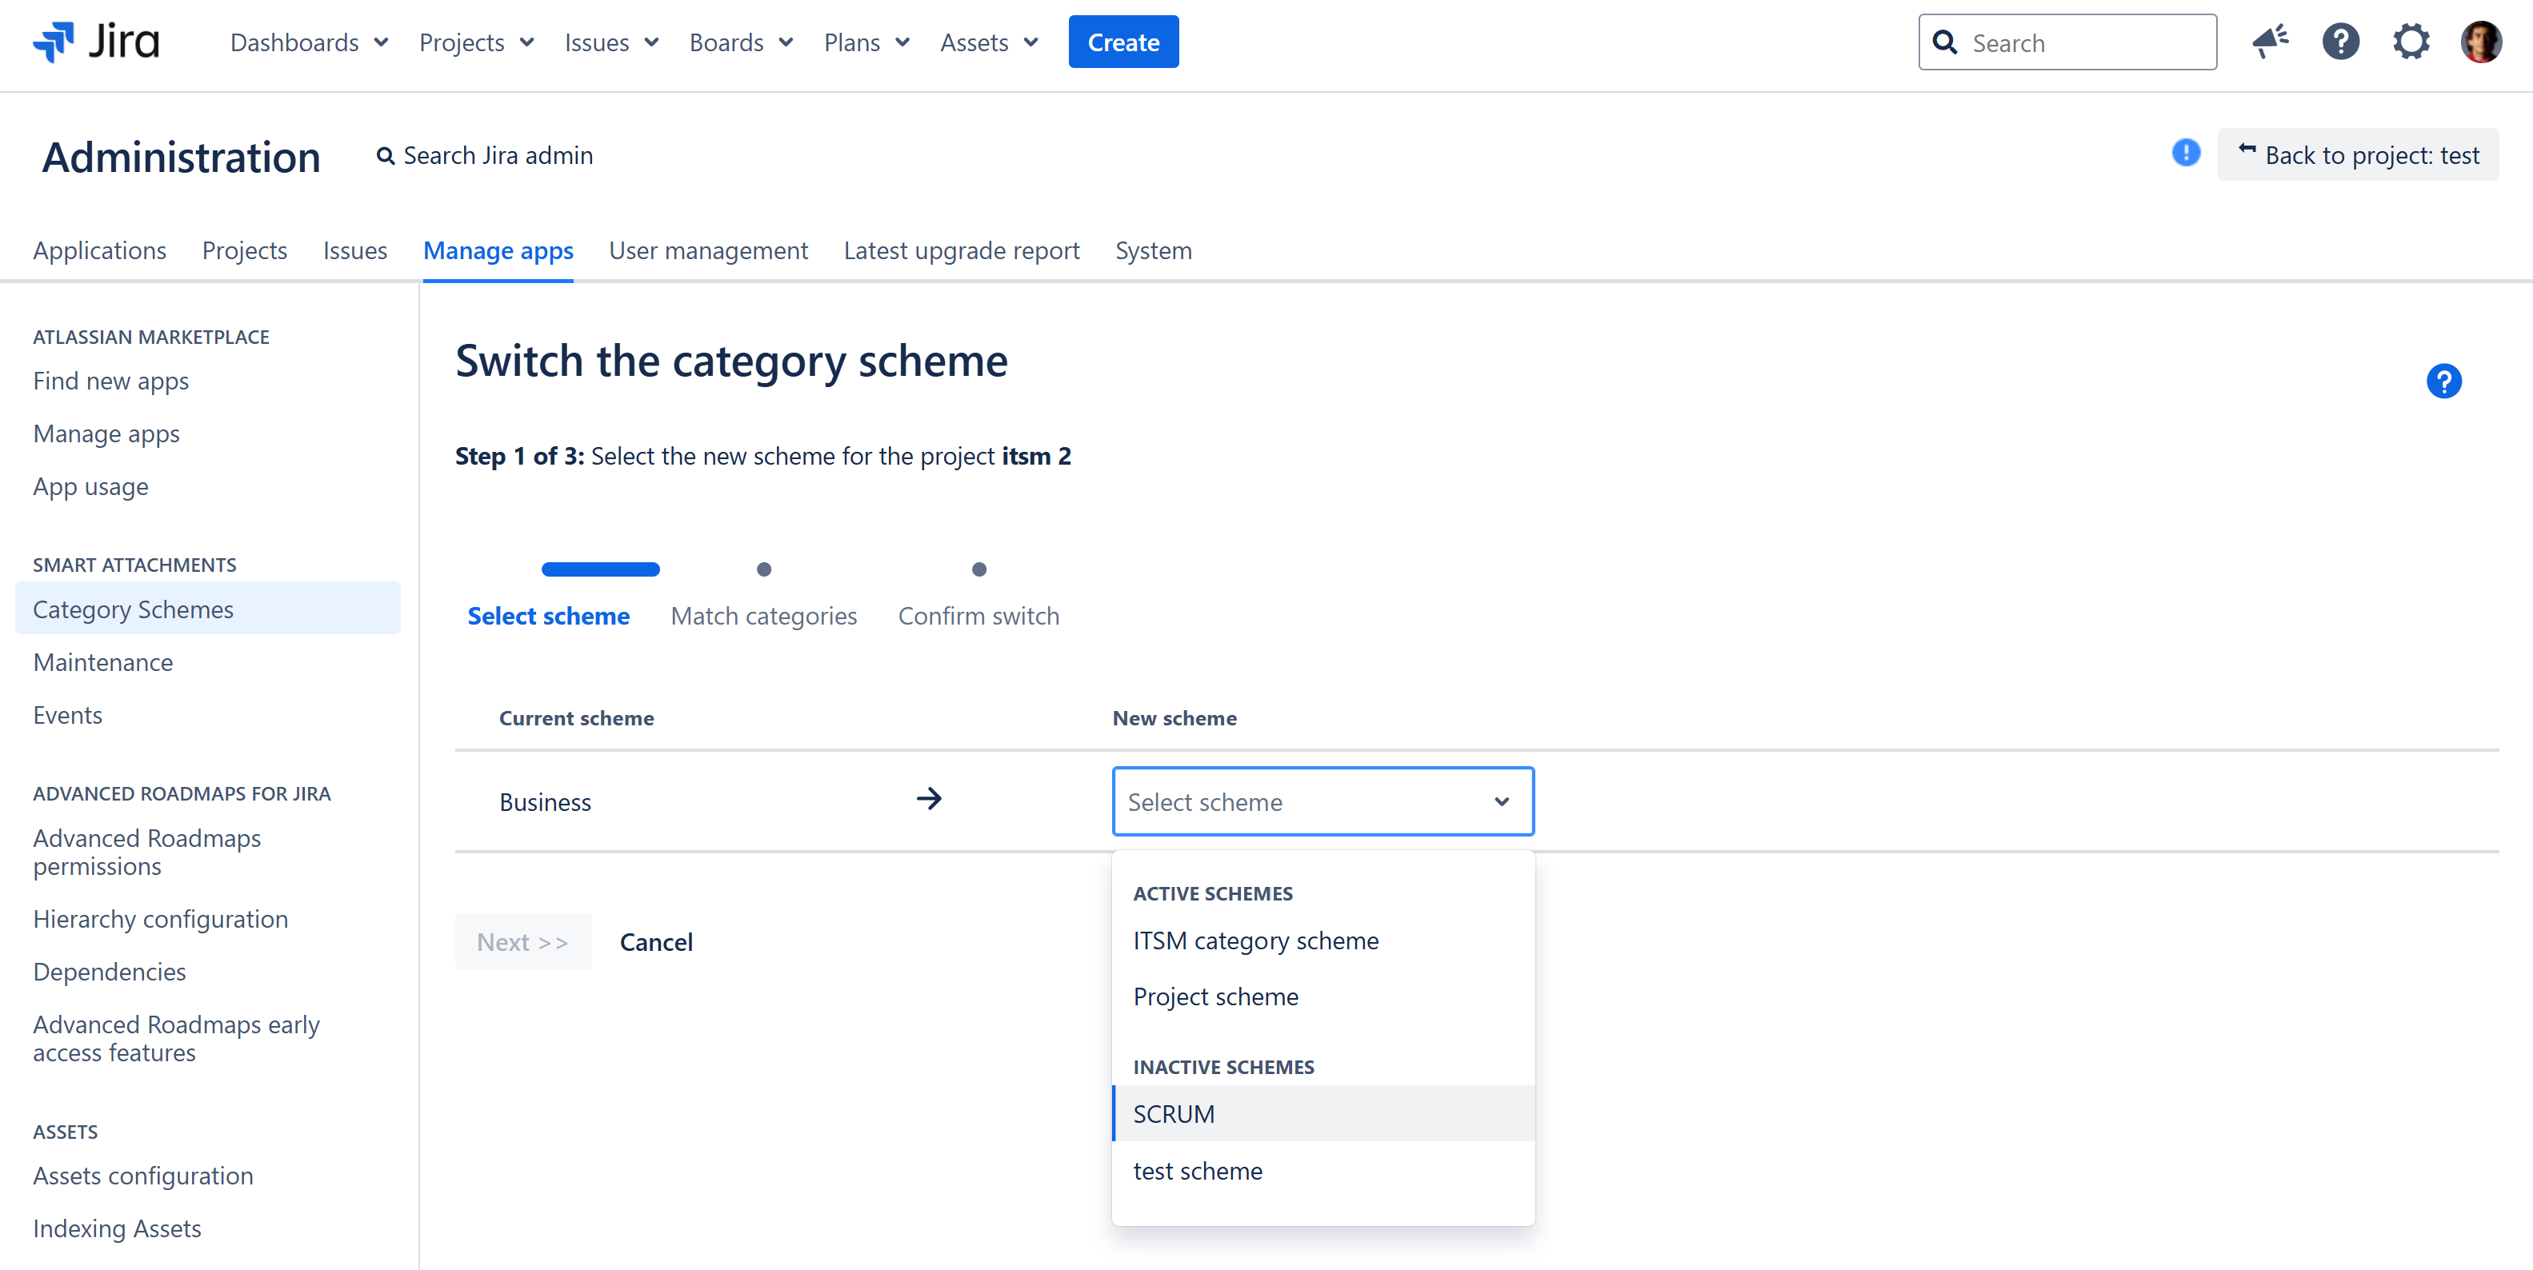Open the blue help icon beside page title
This screenshot has width=2533, height=1270.
coord(2443,381)
